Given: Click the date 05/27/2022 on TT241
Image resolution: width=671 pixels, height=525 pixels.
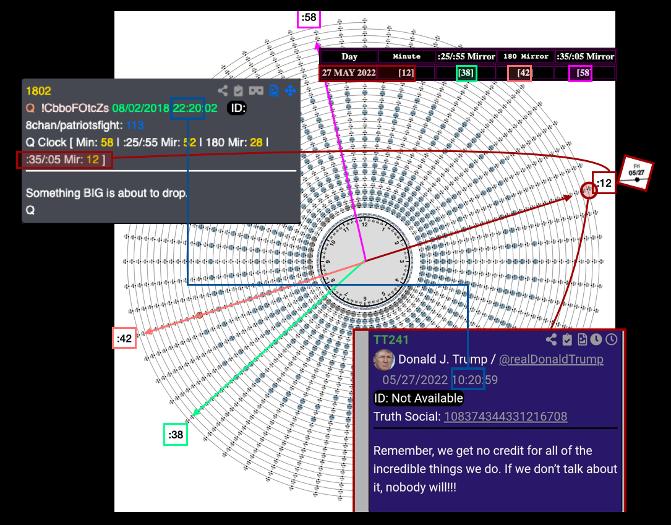Looking at the screenshot, I should pyautogui.click(x=415, y=380).
